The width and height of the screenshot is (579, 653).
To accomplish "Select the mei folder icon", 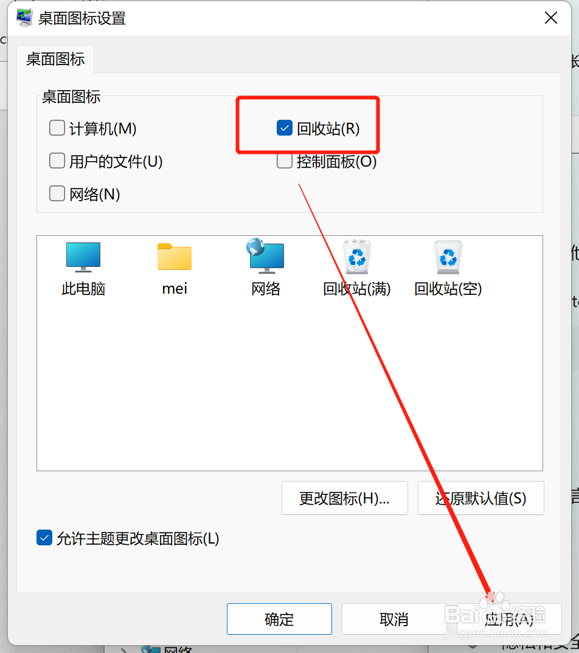I will point(175,257).
